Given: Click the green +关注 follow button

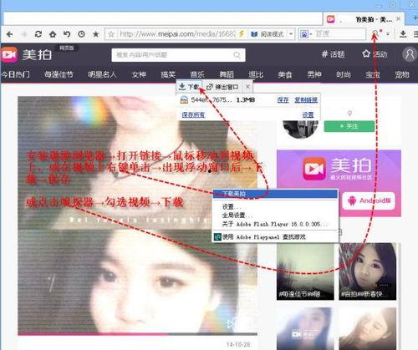Looking at the screenshot, I should [x=349, y=126].
